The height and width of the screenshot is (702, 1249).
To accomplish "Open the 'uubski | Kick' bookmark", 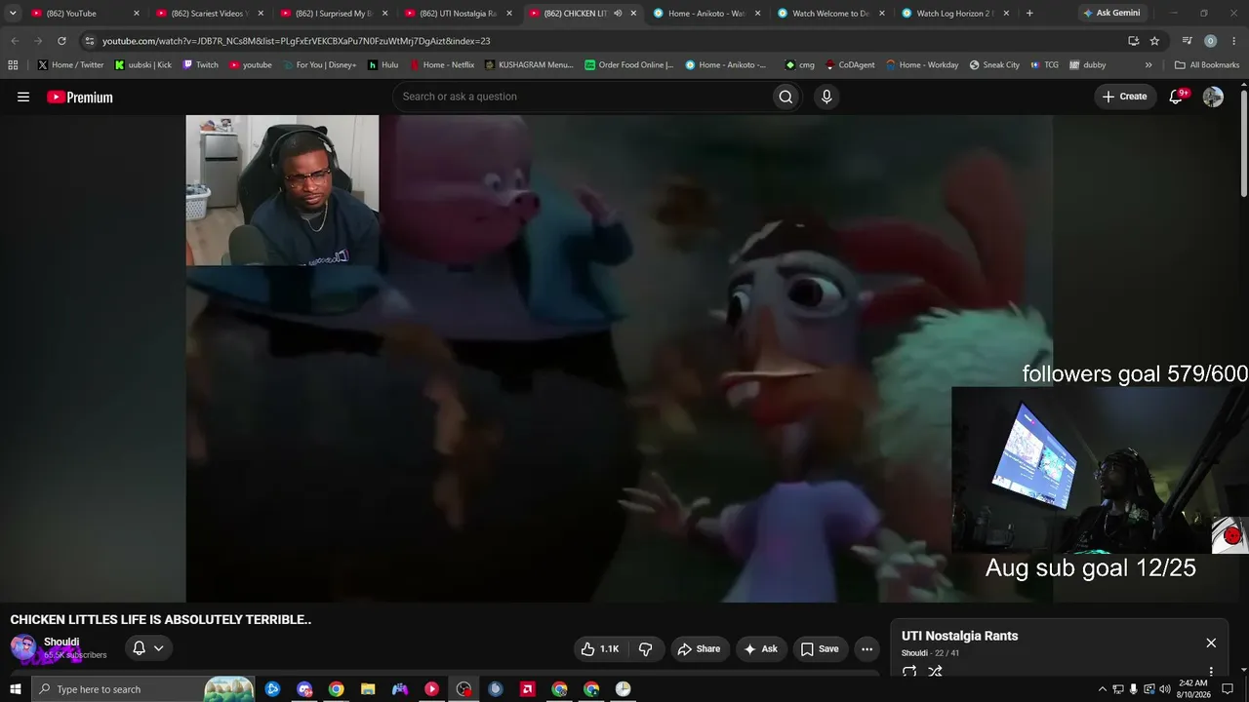I will [x=143, y=65].
